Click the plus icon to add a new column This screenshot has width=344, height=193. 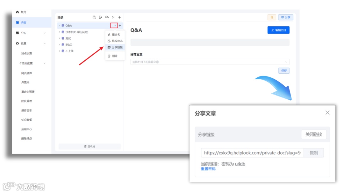tap(119, 17)
